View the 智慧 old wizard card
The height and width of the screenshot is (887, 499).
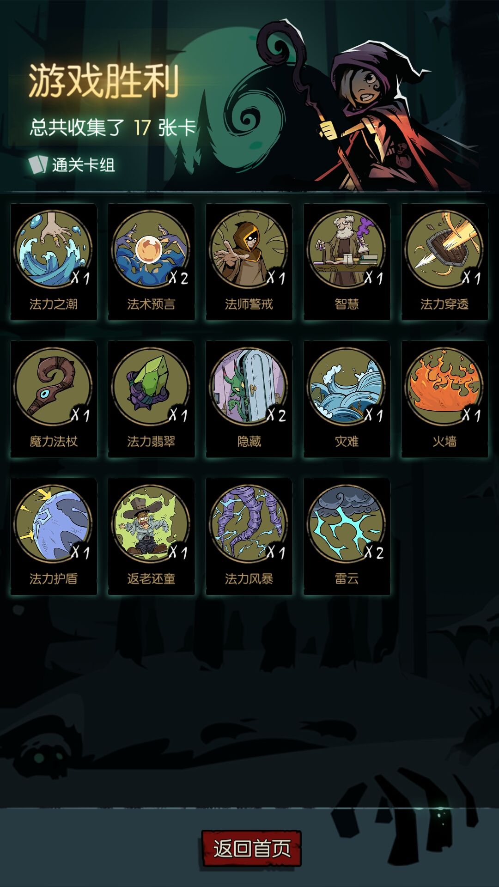[347, 262]
